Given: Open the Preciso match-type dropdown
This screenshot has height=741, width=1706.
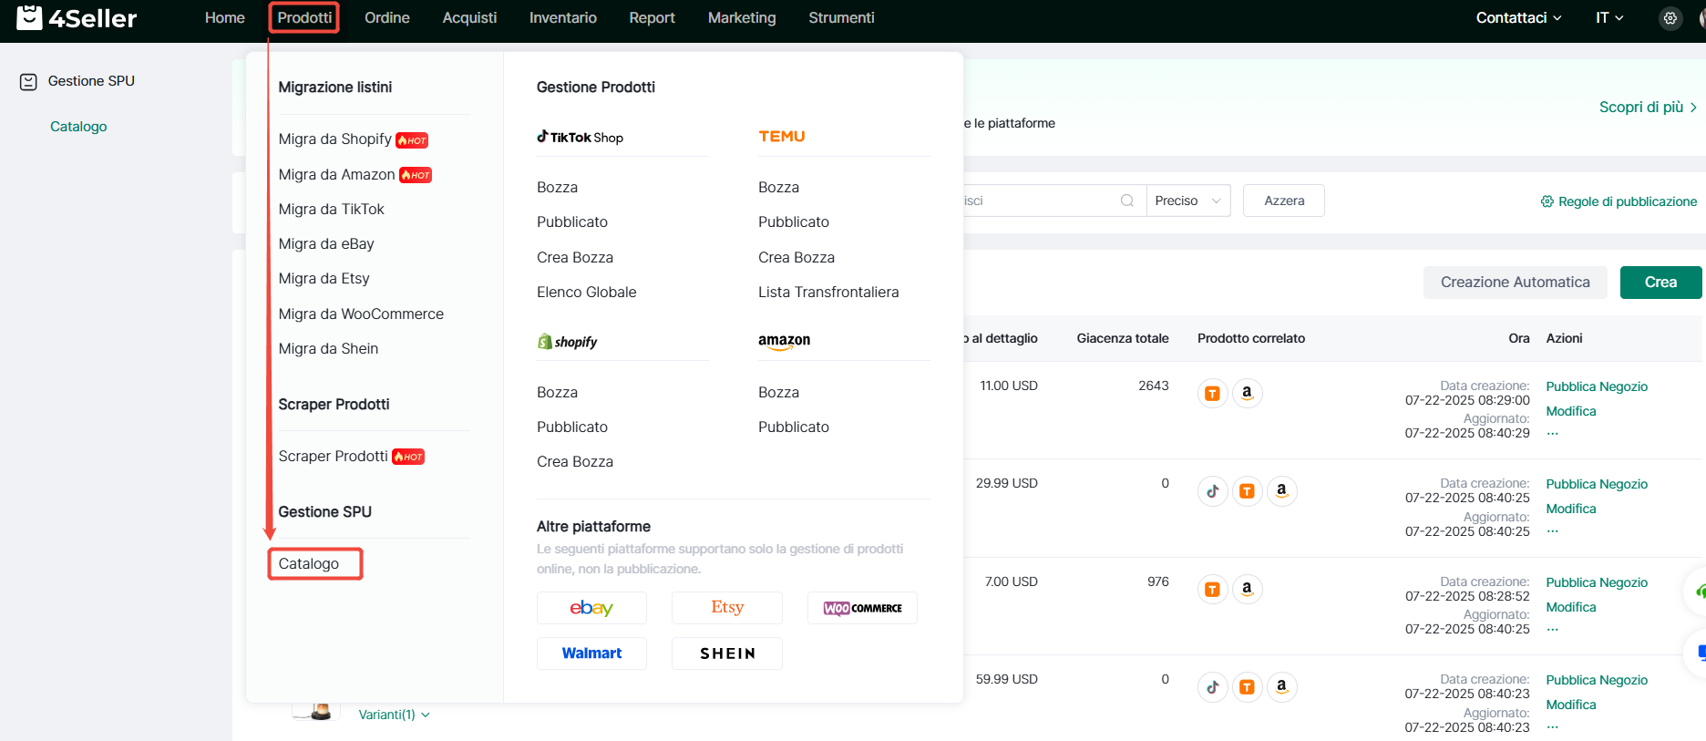Looking at the screenshot, I should 1188,201.
